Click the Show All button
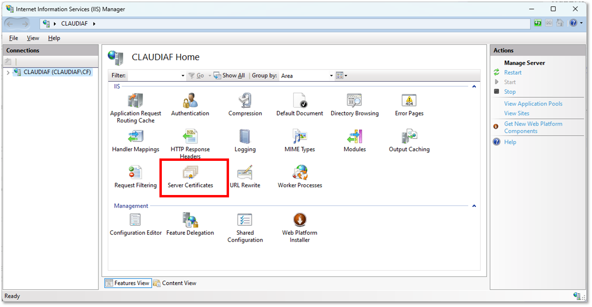 (229, 75)
